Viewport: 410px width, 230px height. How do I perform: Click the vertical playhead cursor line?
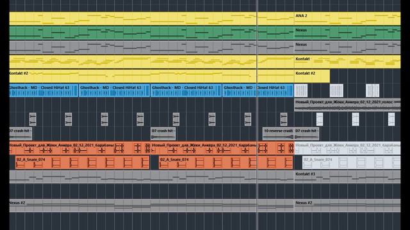point(257,115)
